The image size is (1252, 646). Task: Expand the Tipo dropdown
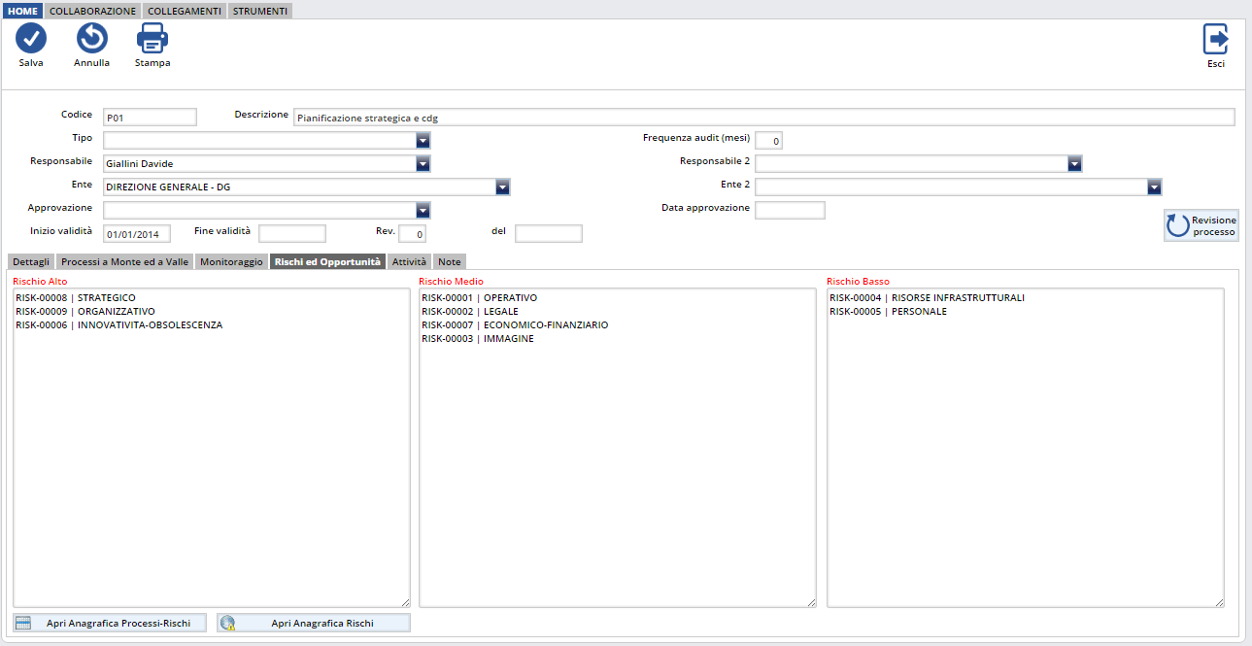pyautogui.click(x=423, y=141)
